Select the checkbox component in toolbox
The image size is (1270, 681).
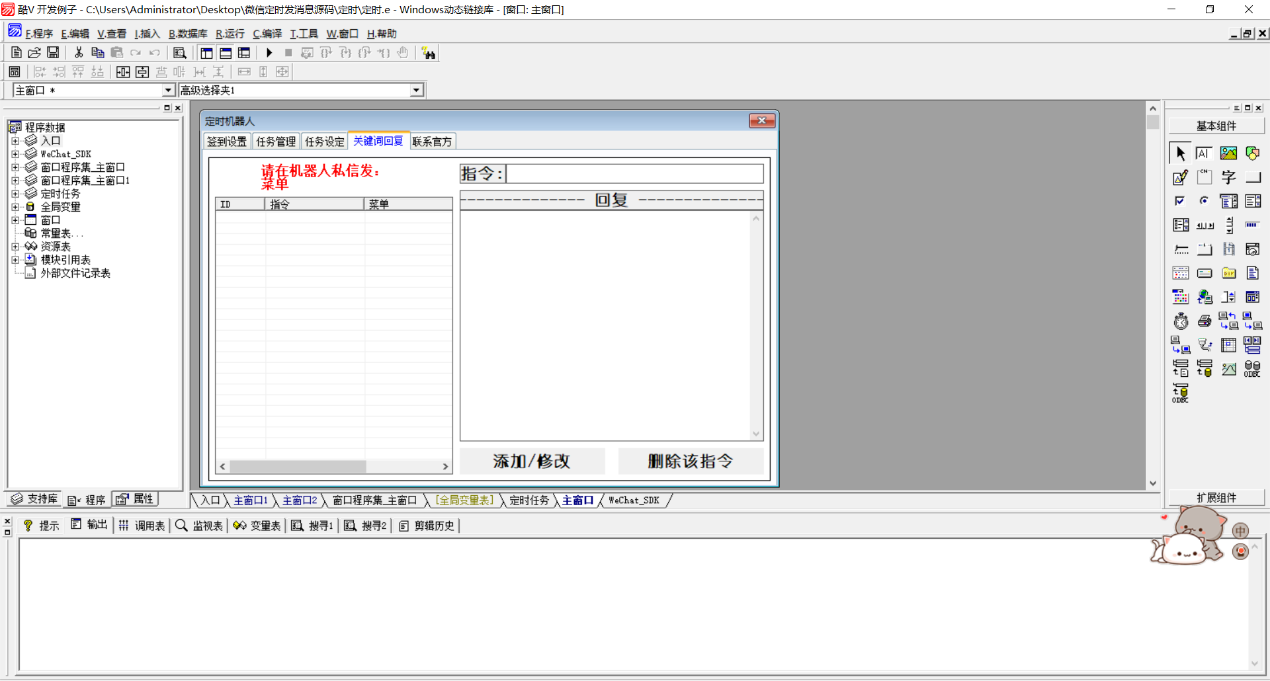(x=1181, y=201)
